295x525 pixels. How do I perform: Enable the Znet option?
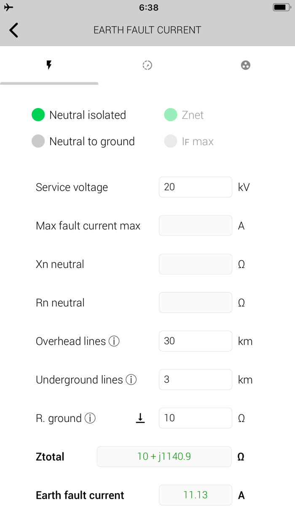(170, 114)
